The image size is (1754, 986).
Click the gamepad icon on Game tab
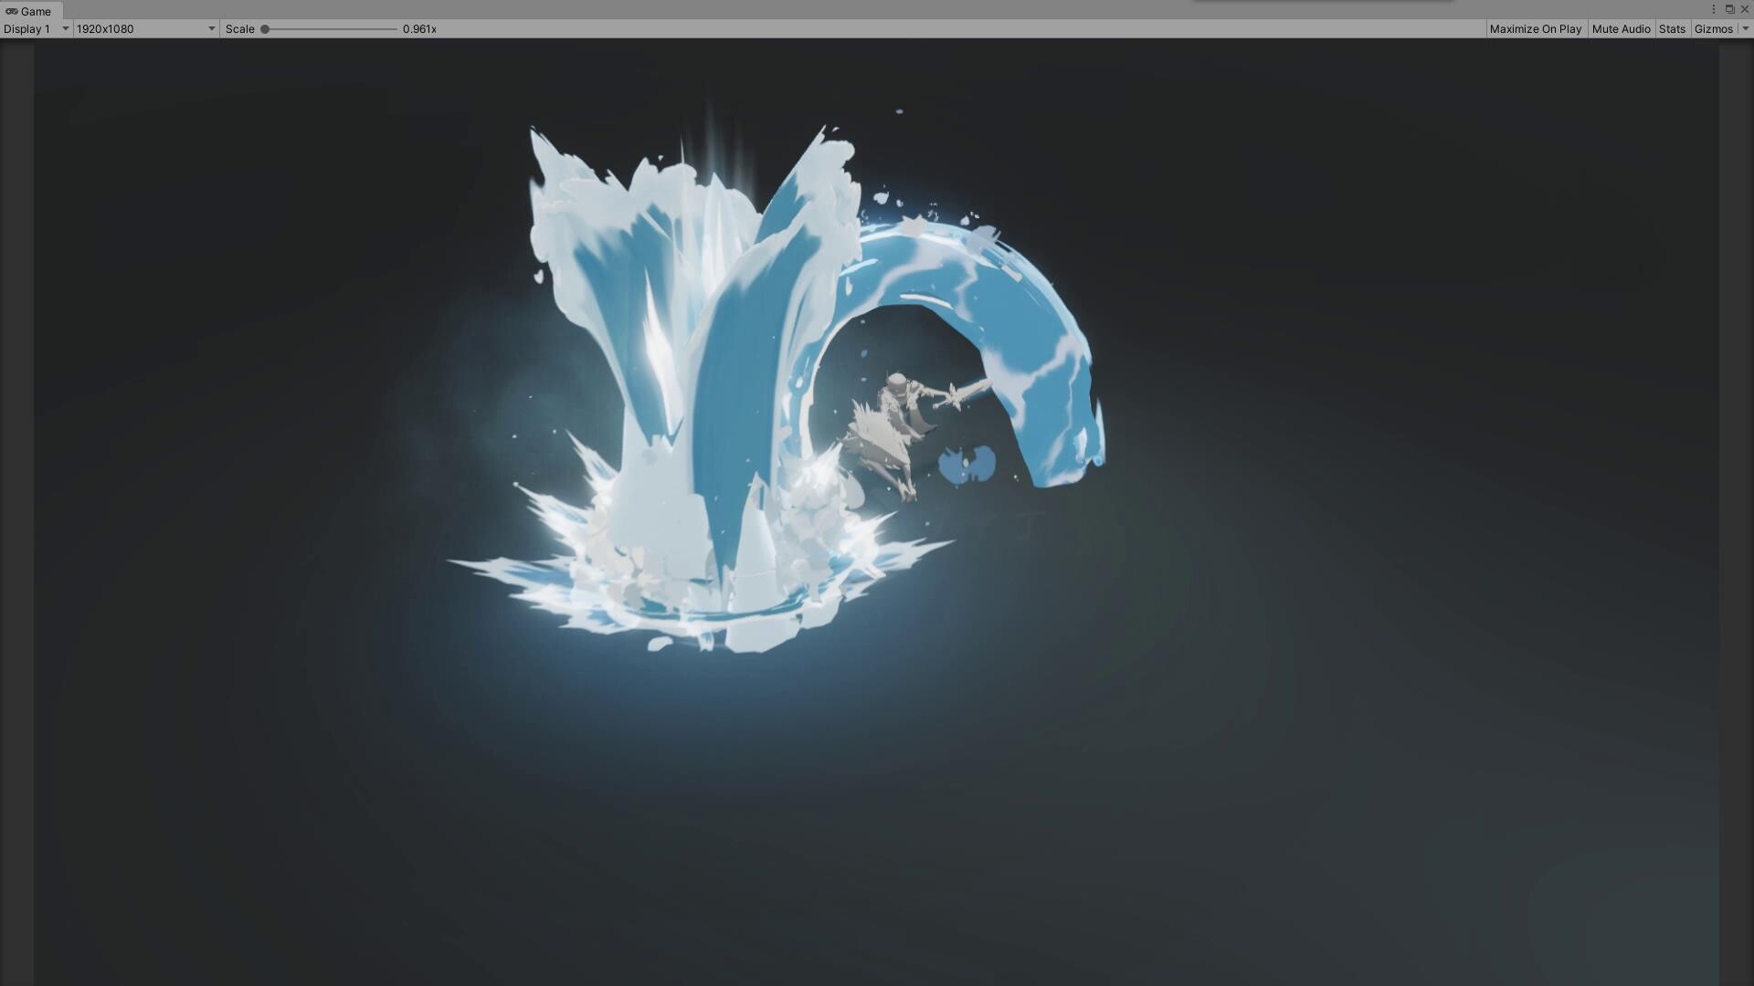[11, 11]
